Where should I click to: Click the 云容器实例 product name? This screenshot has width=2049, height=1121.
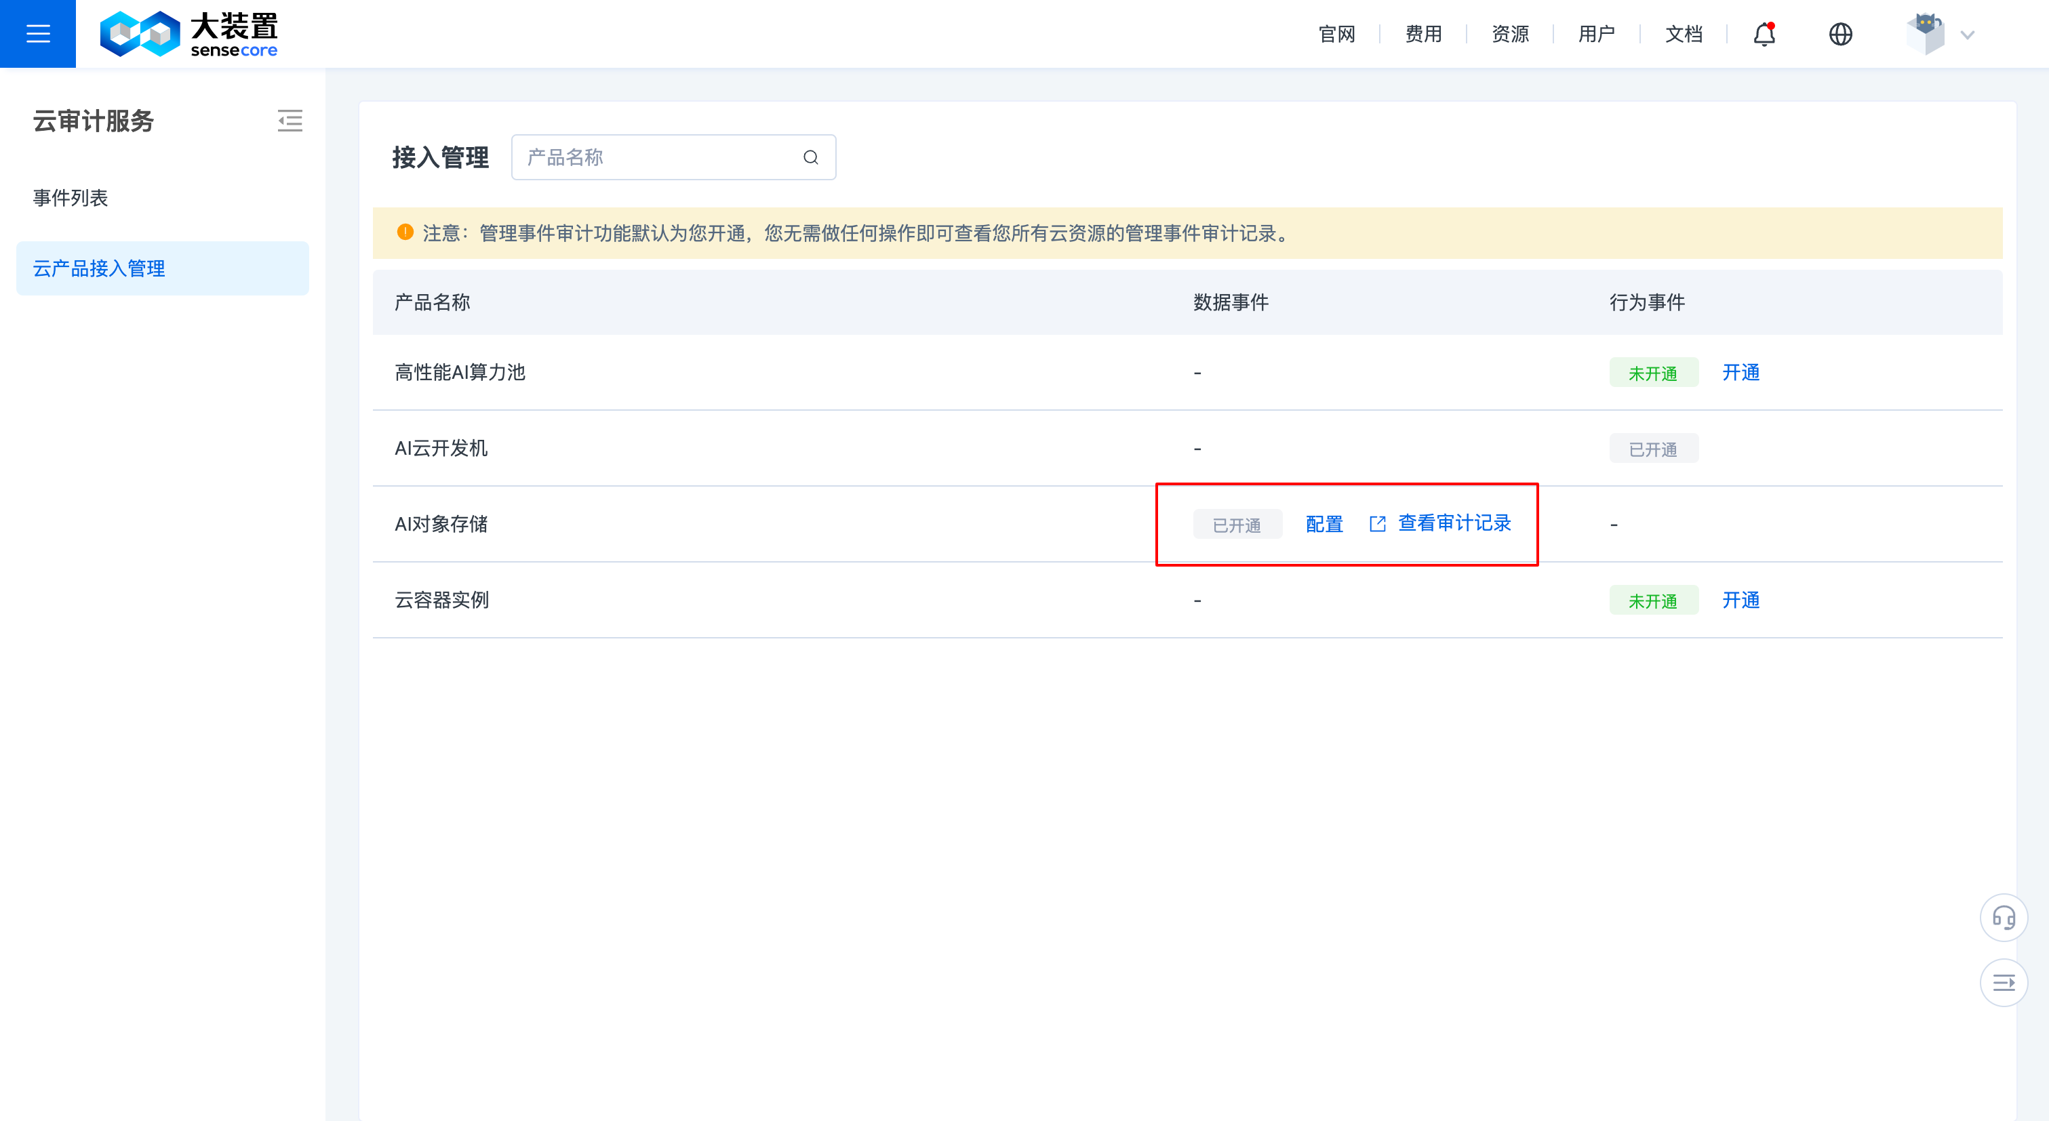coord(441,600)
